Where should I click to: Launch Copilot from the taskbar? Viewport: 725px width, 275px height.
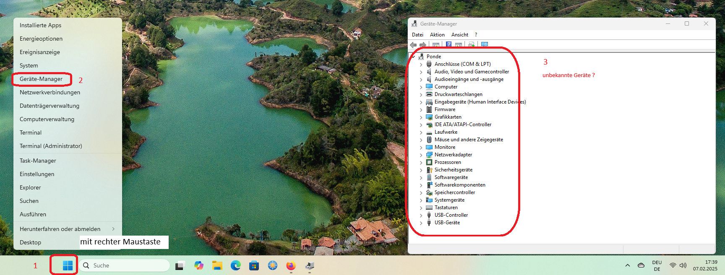(x=199, y=265)
